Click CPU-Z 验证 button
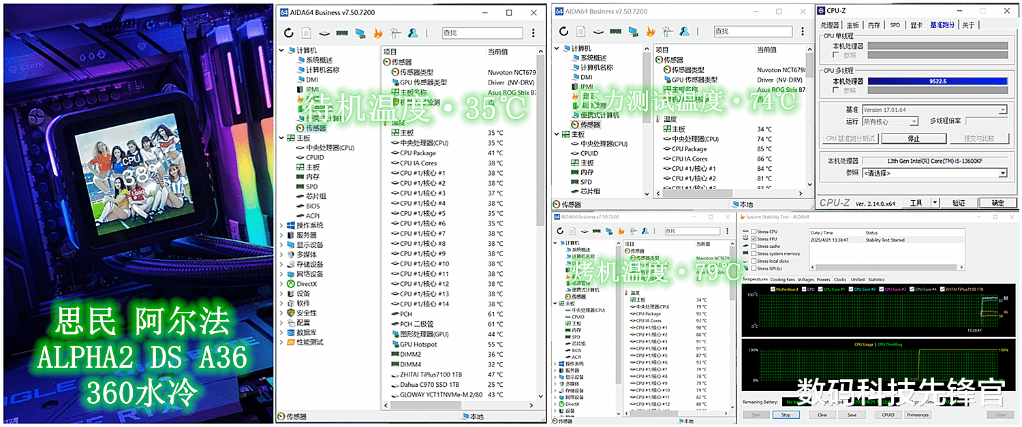The image size is (1022, 427). (959, 203)
